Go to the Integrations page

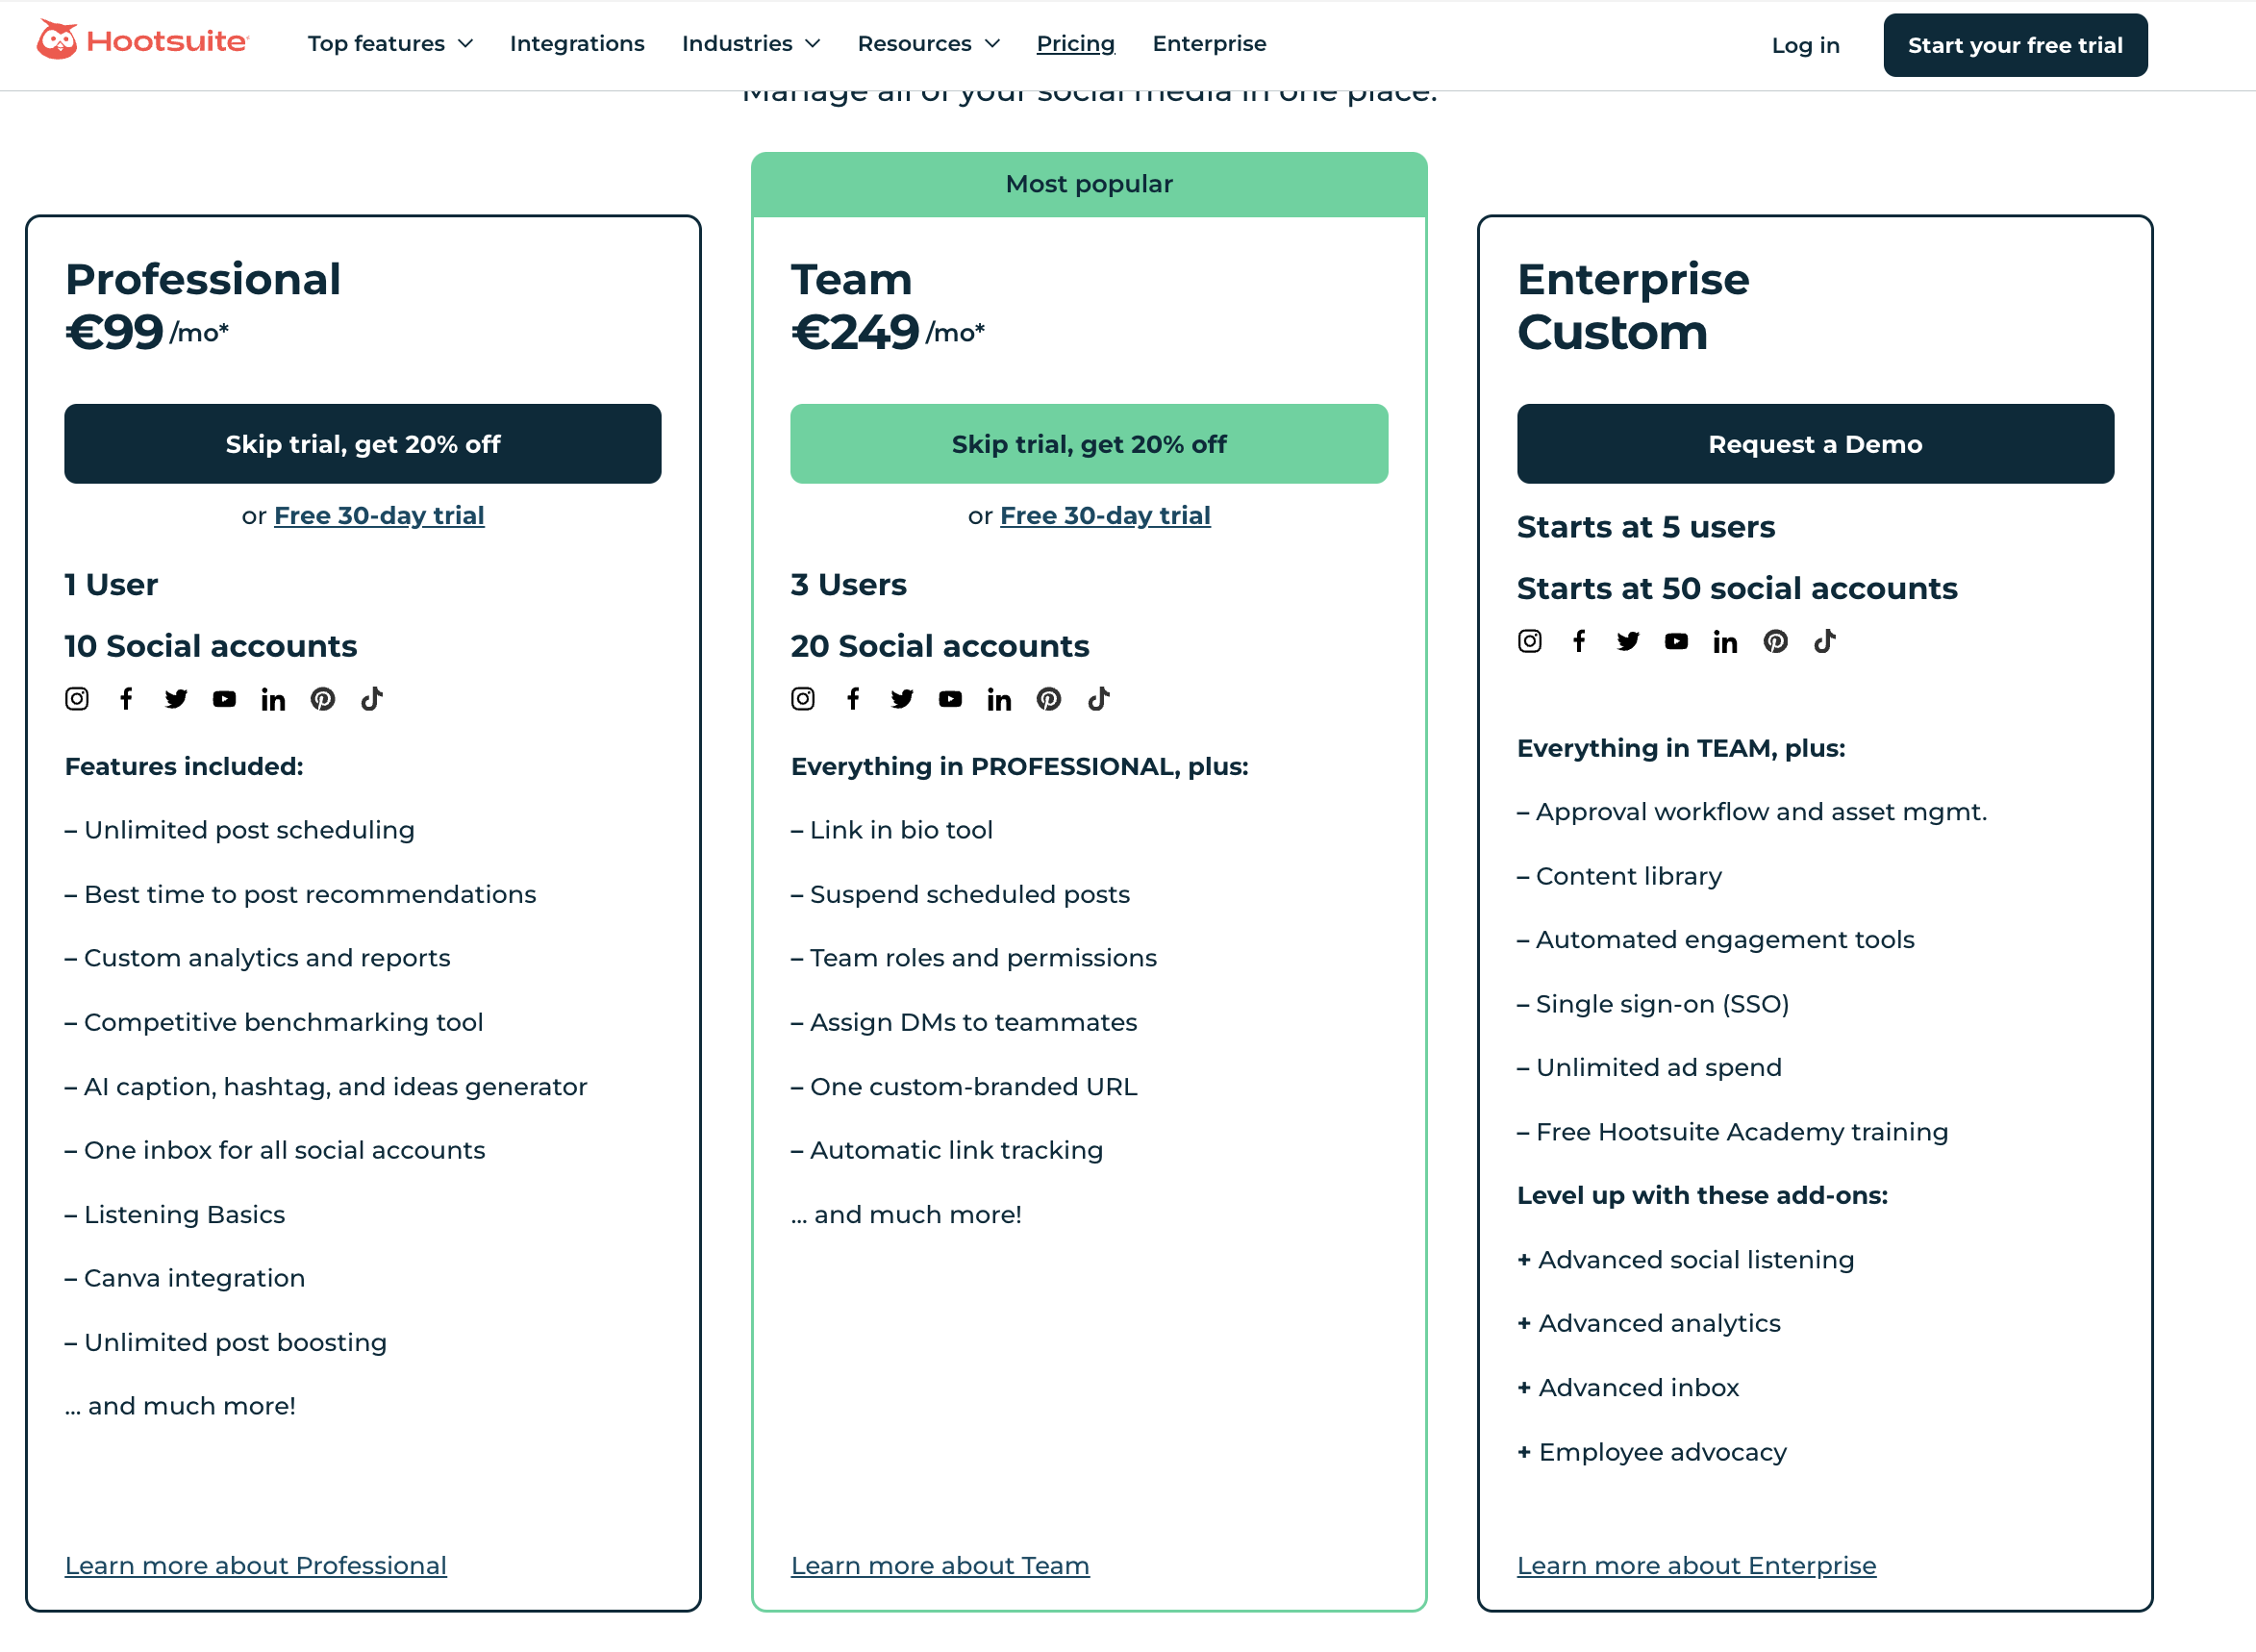click(x=577, y=44)
